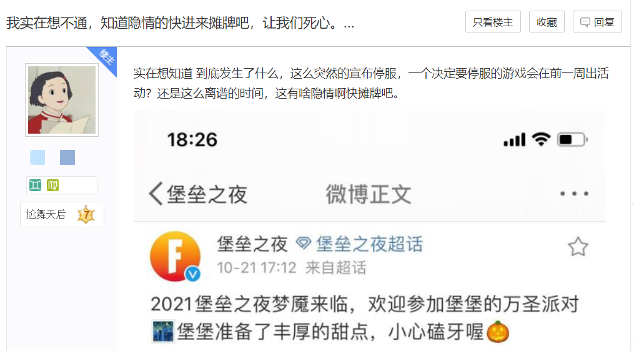Image resolution: width=634 pixels, height=351 pixels.
Task: Click the darker blue square icon
Action: 67,157
